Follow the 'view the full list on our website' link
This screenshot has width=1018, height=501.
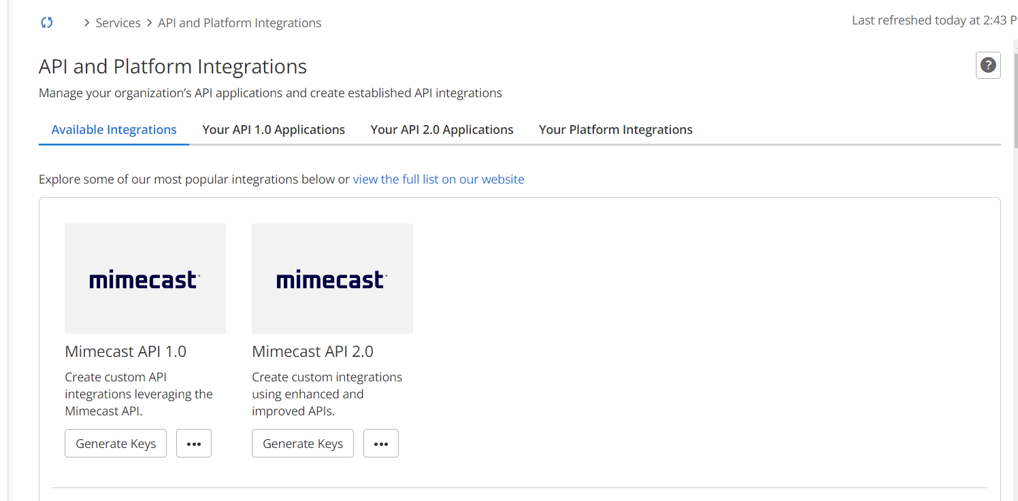[438, 179]
